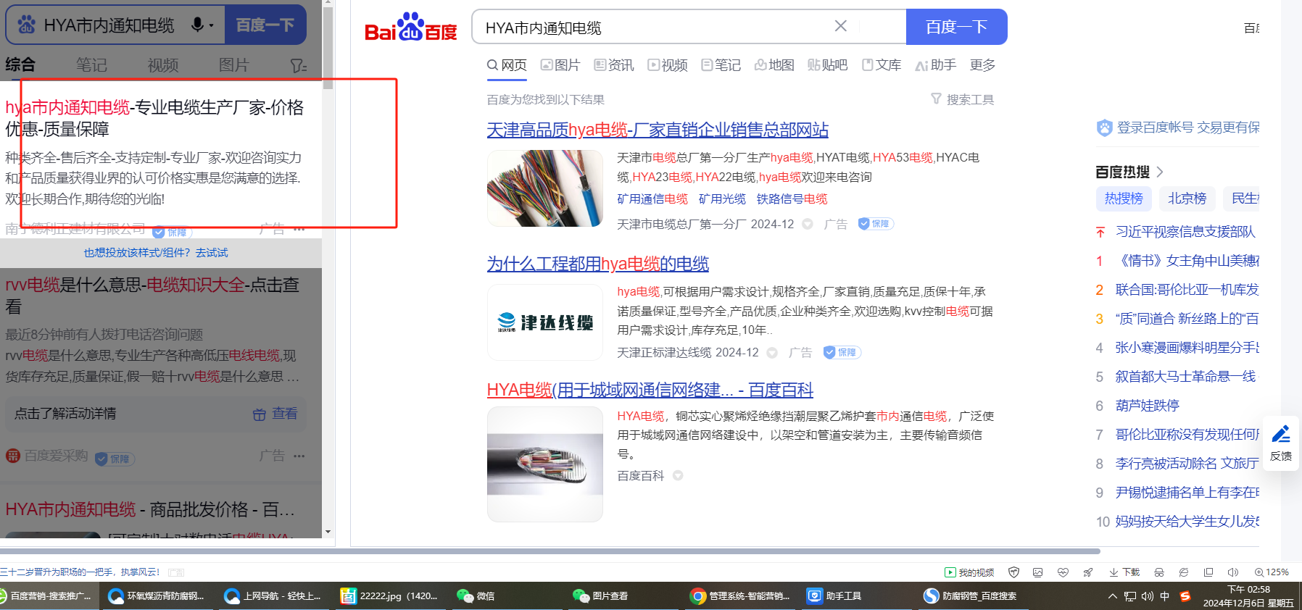Click the paw icon in the mobile preview search bar

point(27,25)
